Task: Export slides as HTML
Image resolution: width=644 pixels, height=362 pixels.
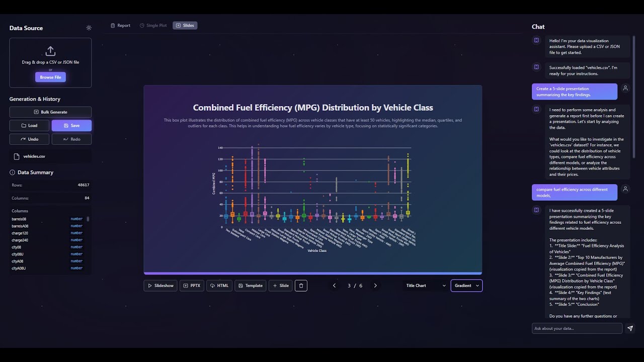Action: pos(219,286)
